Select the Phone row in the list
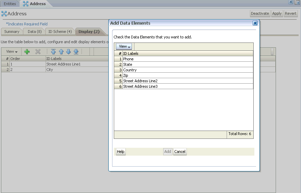This screenshot has height=193, width=301. 128,59
